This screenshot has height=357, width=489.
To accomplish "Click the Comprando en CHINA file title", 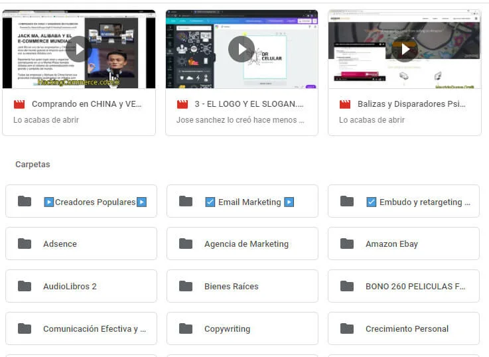I will [x=86, y=104].
